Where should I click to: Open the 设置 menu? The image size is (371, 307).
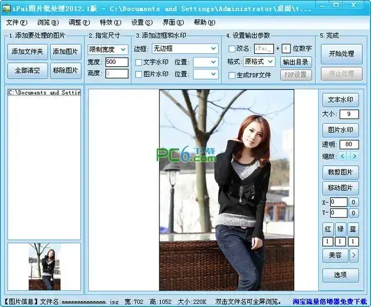coord(141,22)
